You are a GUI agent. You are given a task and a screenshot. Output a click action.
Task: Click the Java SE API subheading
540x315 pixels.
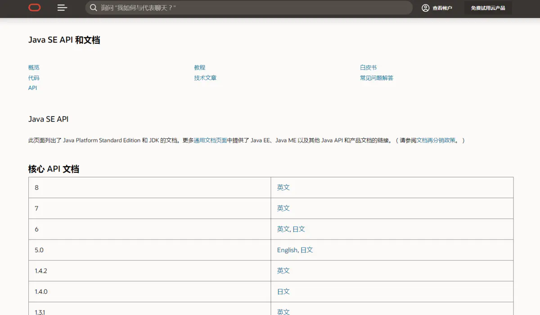coord(48,119)
